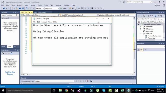Open the button5_Click member dropdown
166x93 pixels.
pyautogui.click(x=116, y=15)
